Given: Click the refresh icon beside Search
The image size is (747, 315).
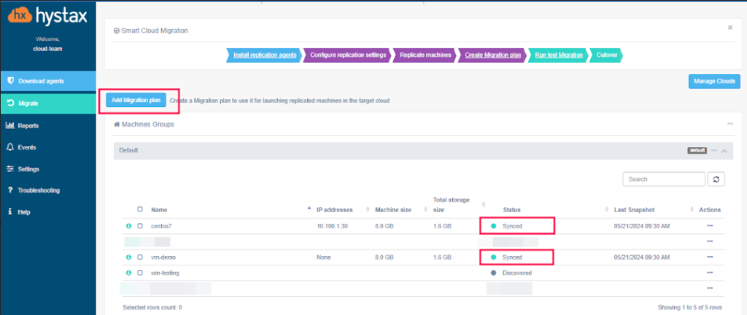Looking at the screenshot, I should (x=716, y=179).
